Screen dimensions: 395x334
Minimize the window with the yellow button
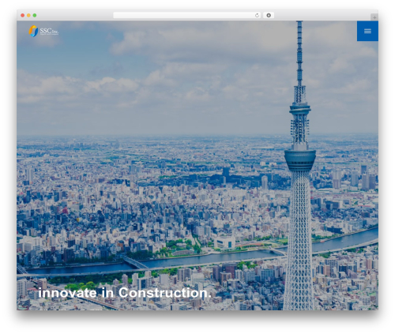(28, 15)
